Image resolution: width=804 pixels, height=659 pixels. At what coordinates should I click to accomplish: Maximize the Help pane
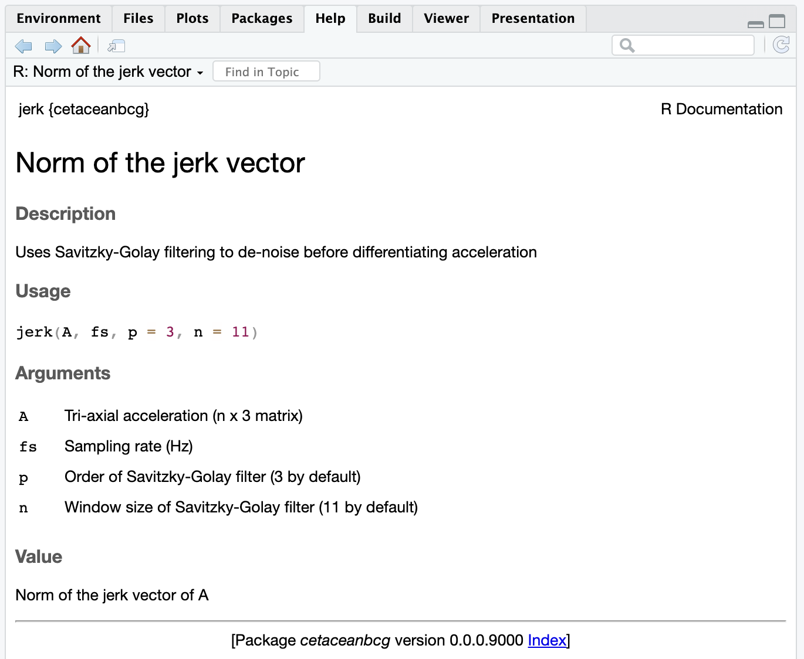coord(777,21)
